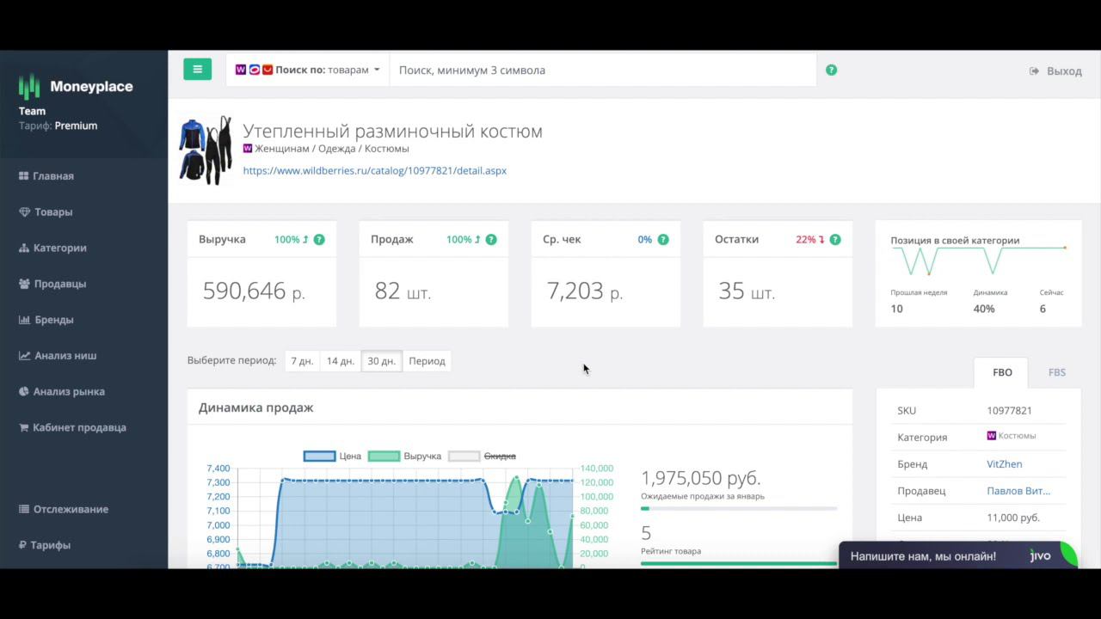Open the Павлов Вит... seller link
The width and height of the screenshot is (1101, 619).
[x=1018, y=491]
